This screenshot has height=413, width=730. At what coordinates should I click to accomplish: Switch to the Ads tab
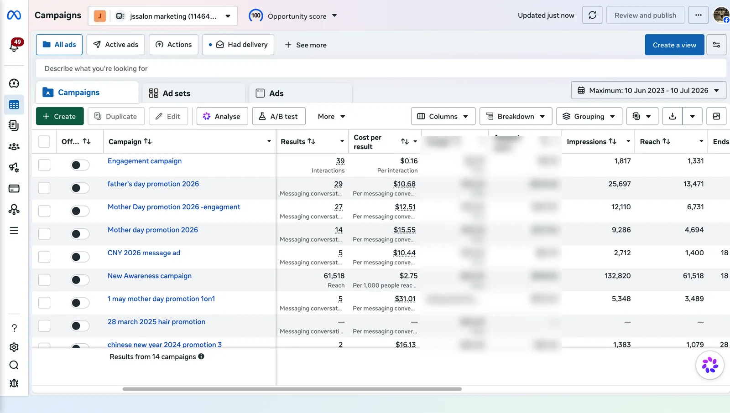coord(300,93)
